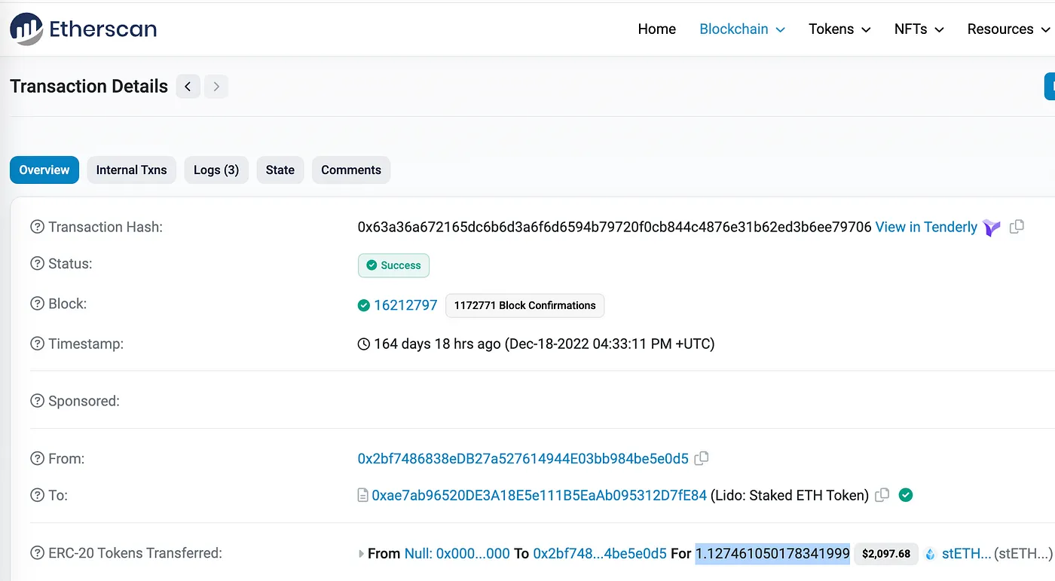The width and height of the screenshot is (1055, 581).
Task: Click help icon next to Timestamp
Action: [x=37, y=344]
